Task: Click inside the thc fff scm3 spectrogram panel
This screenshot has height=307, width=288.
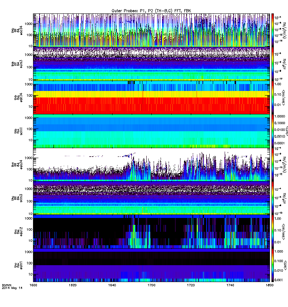Action: pyautogui.click(x=151, y=198)
